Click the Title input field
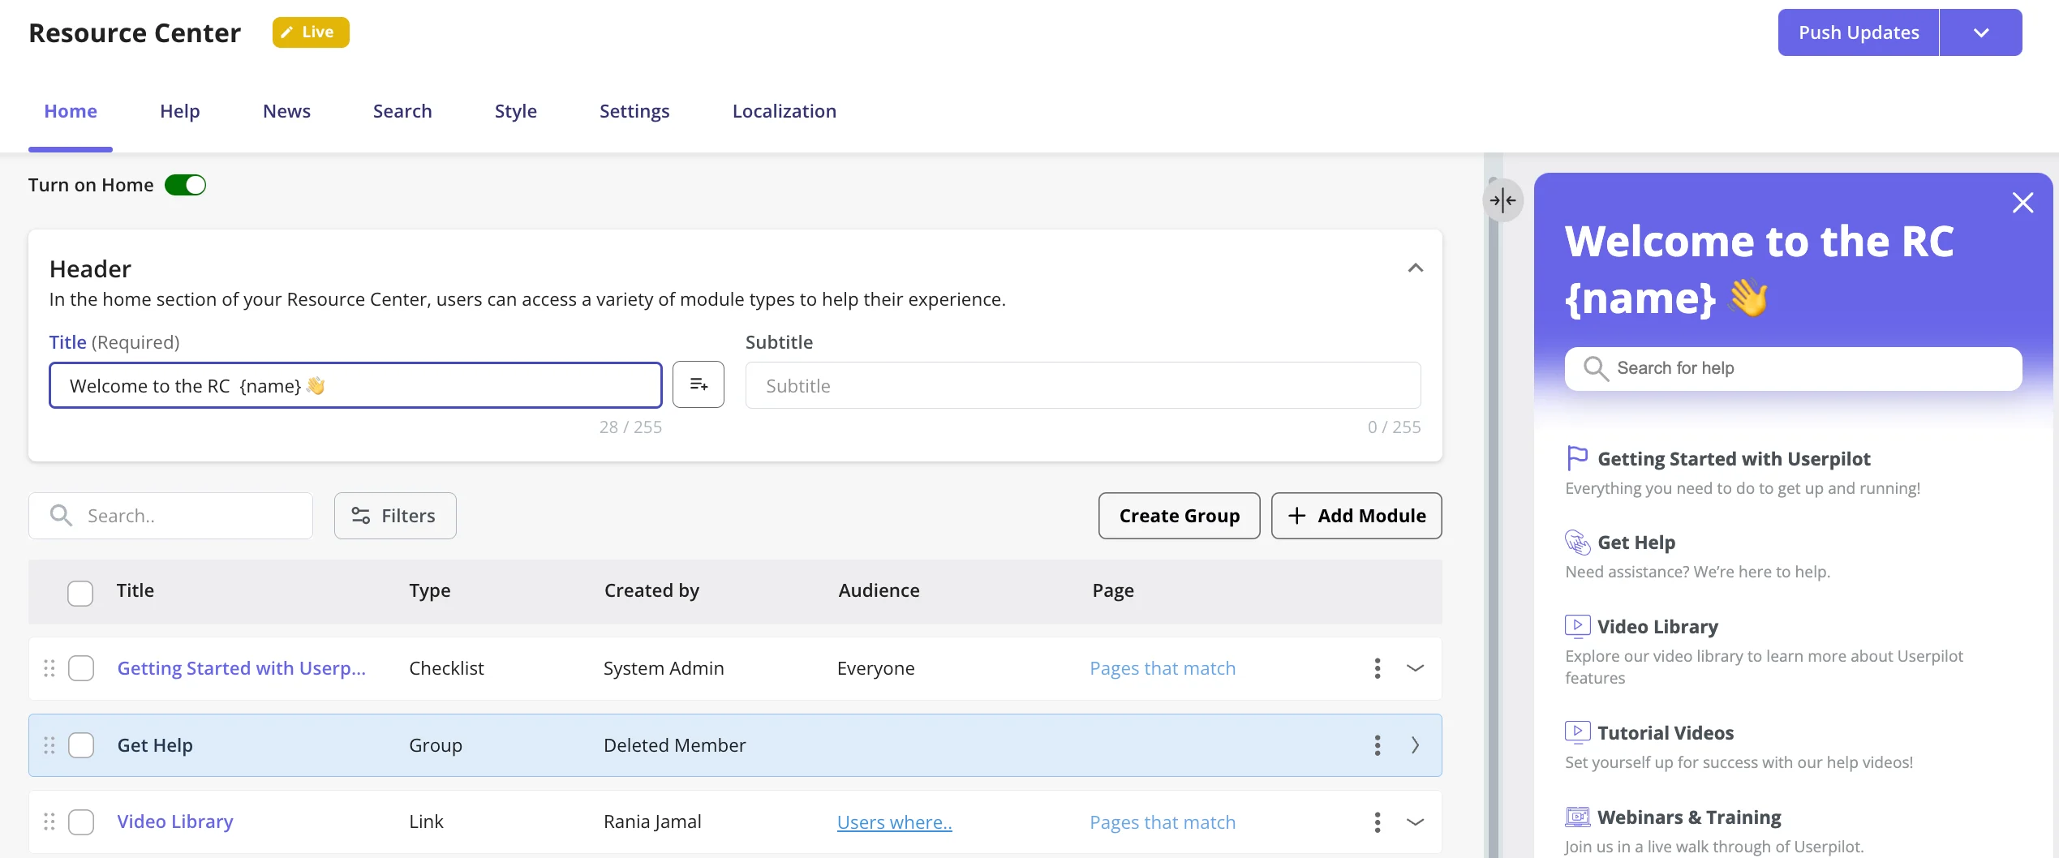 355,385
